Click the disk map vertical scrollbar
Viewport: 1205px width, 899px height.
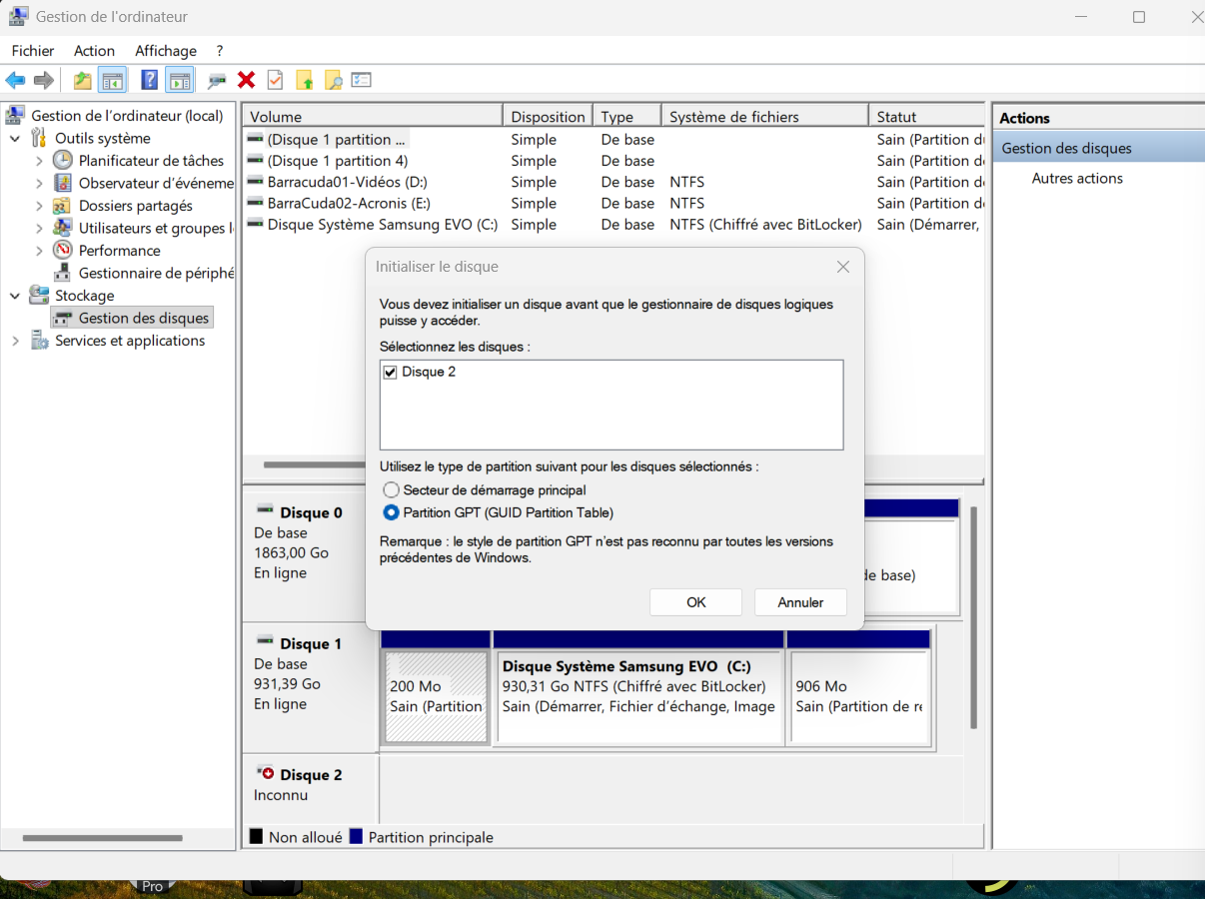click(974, 619)
